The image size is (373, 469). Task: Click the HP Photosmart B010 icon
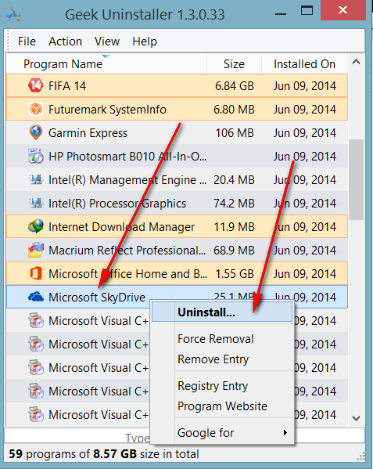[x=35, y=156]
